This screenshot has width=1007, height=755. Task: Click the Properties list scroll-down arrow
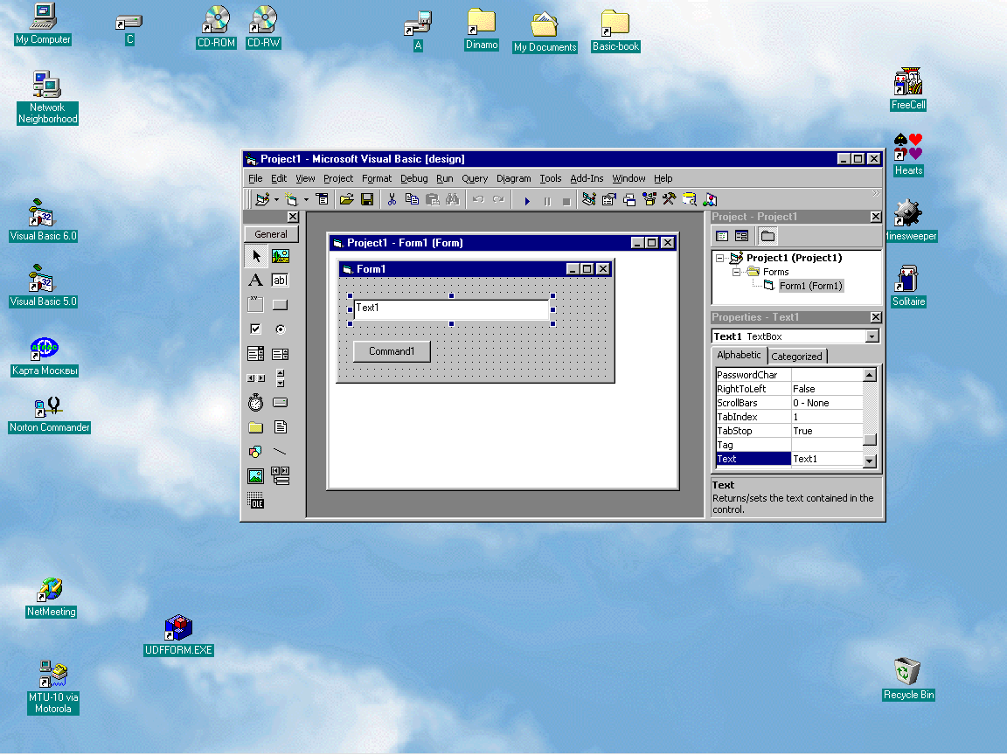(x=870, y=461)
